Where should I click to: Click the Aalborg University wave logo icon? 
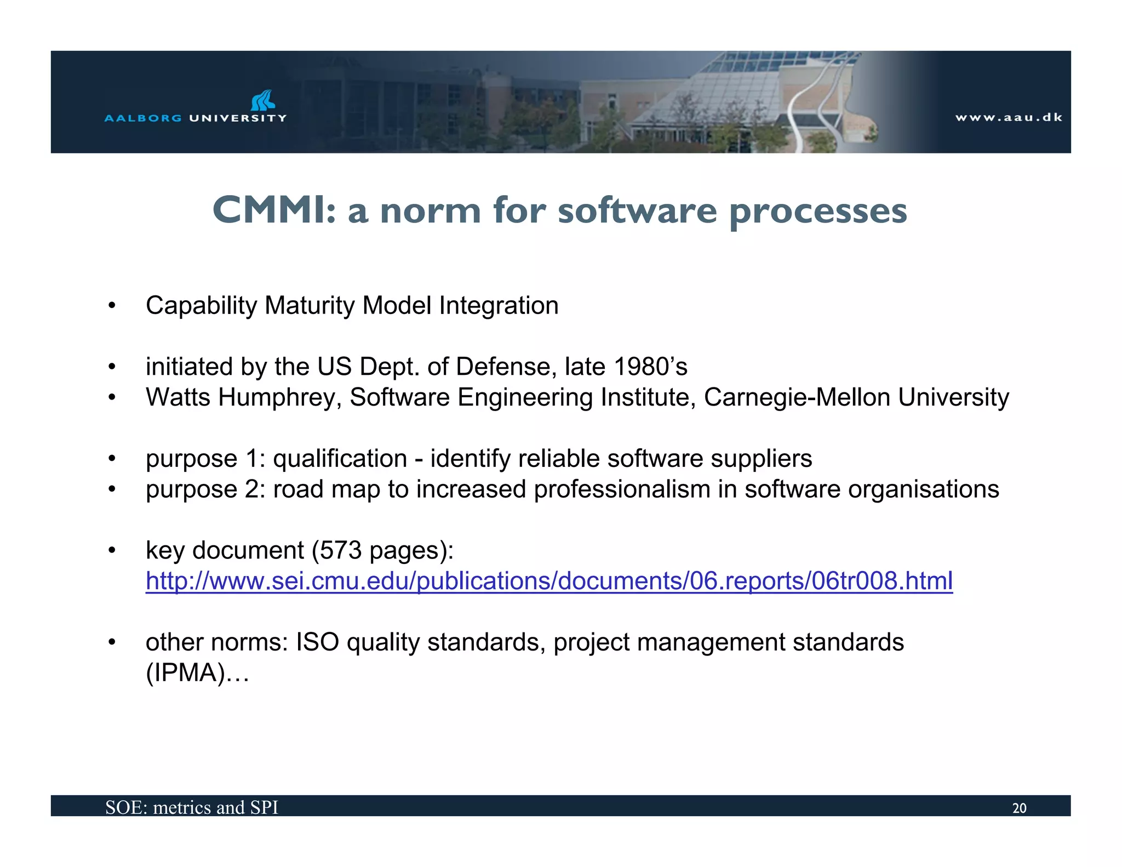point(262,100)
